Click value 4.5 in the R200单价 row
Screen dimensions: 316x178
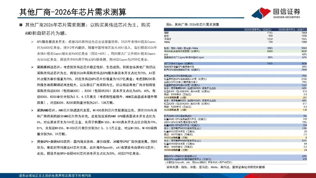tap(305, 107)
